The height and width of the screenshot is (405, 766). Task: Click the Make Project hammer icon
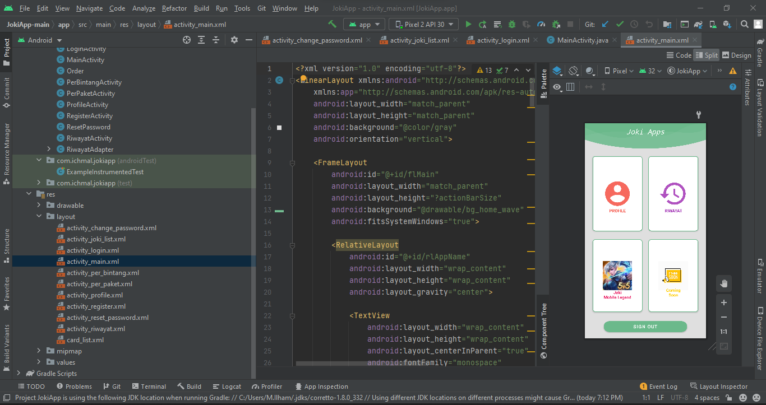coord(333,24)
